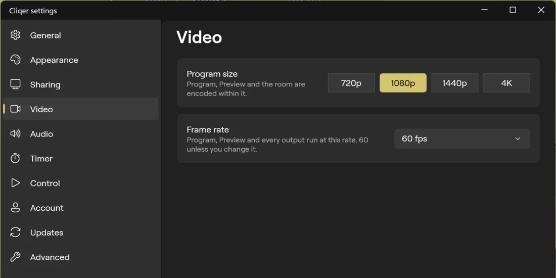Switch to Control settings label

pyautogui.click(x=45, y=183)
